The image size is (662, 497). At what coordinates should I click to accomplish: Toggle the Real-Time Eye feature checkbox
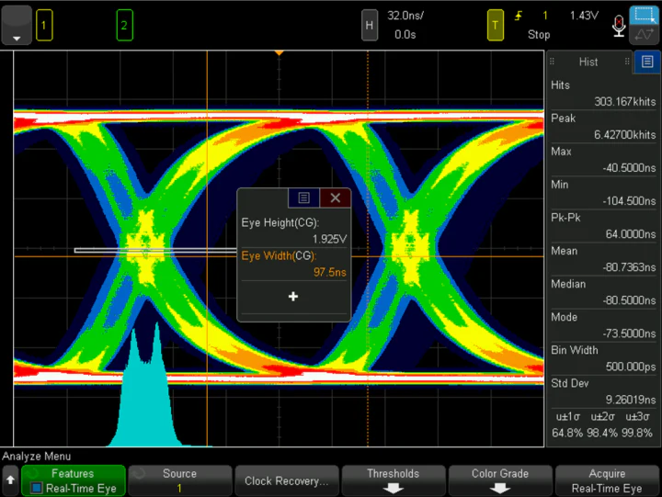pos(36,488)
